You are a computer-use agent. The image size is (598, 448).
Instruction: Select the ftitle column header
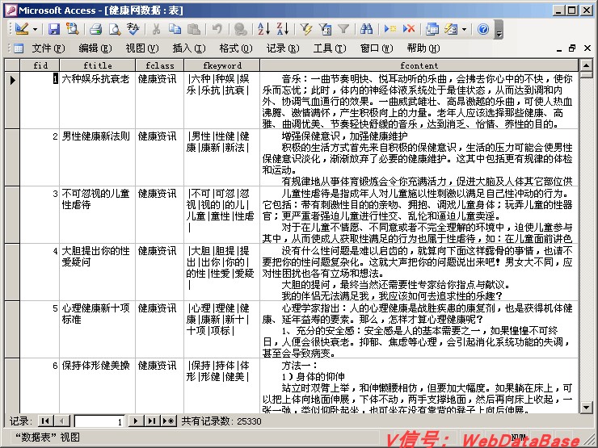click(x=98, y=65)
